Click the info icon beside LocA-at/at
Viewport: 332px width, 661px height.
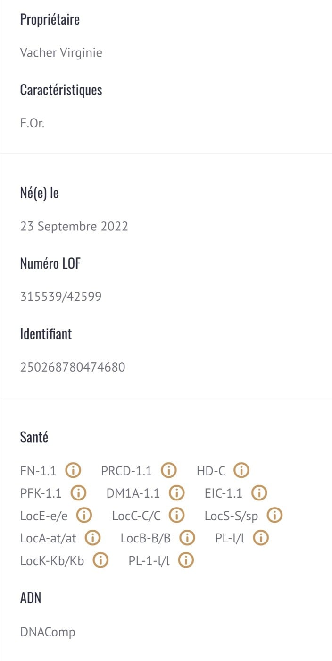[93, 538]
